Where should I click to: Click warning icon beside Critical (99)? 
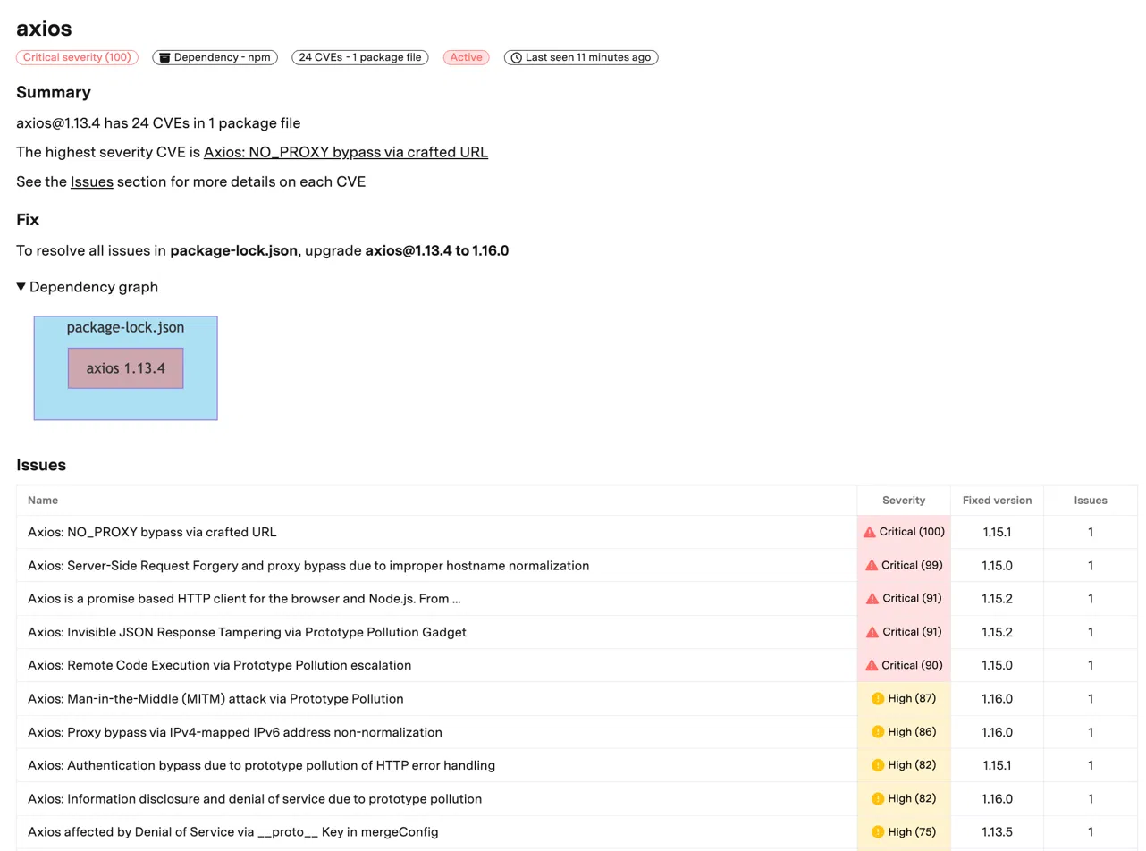pos(872,565)
